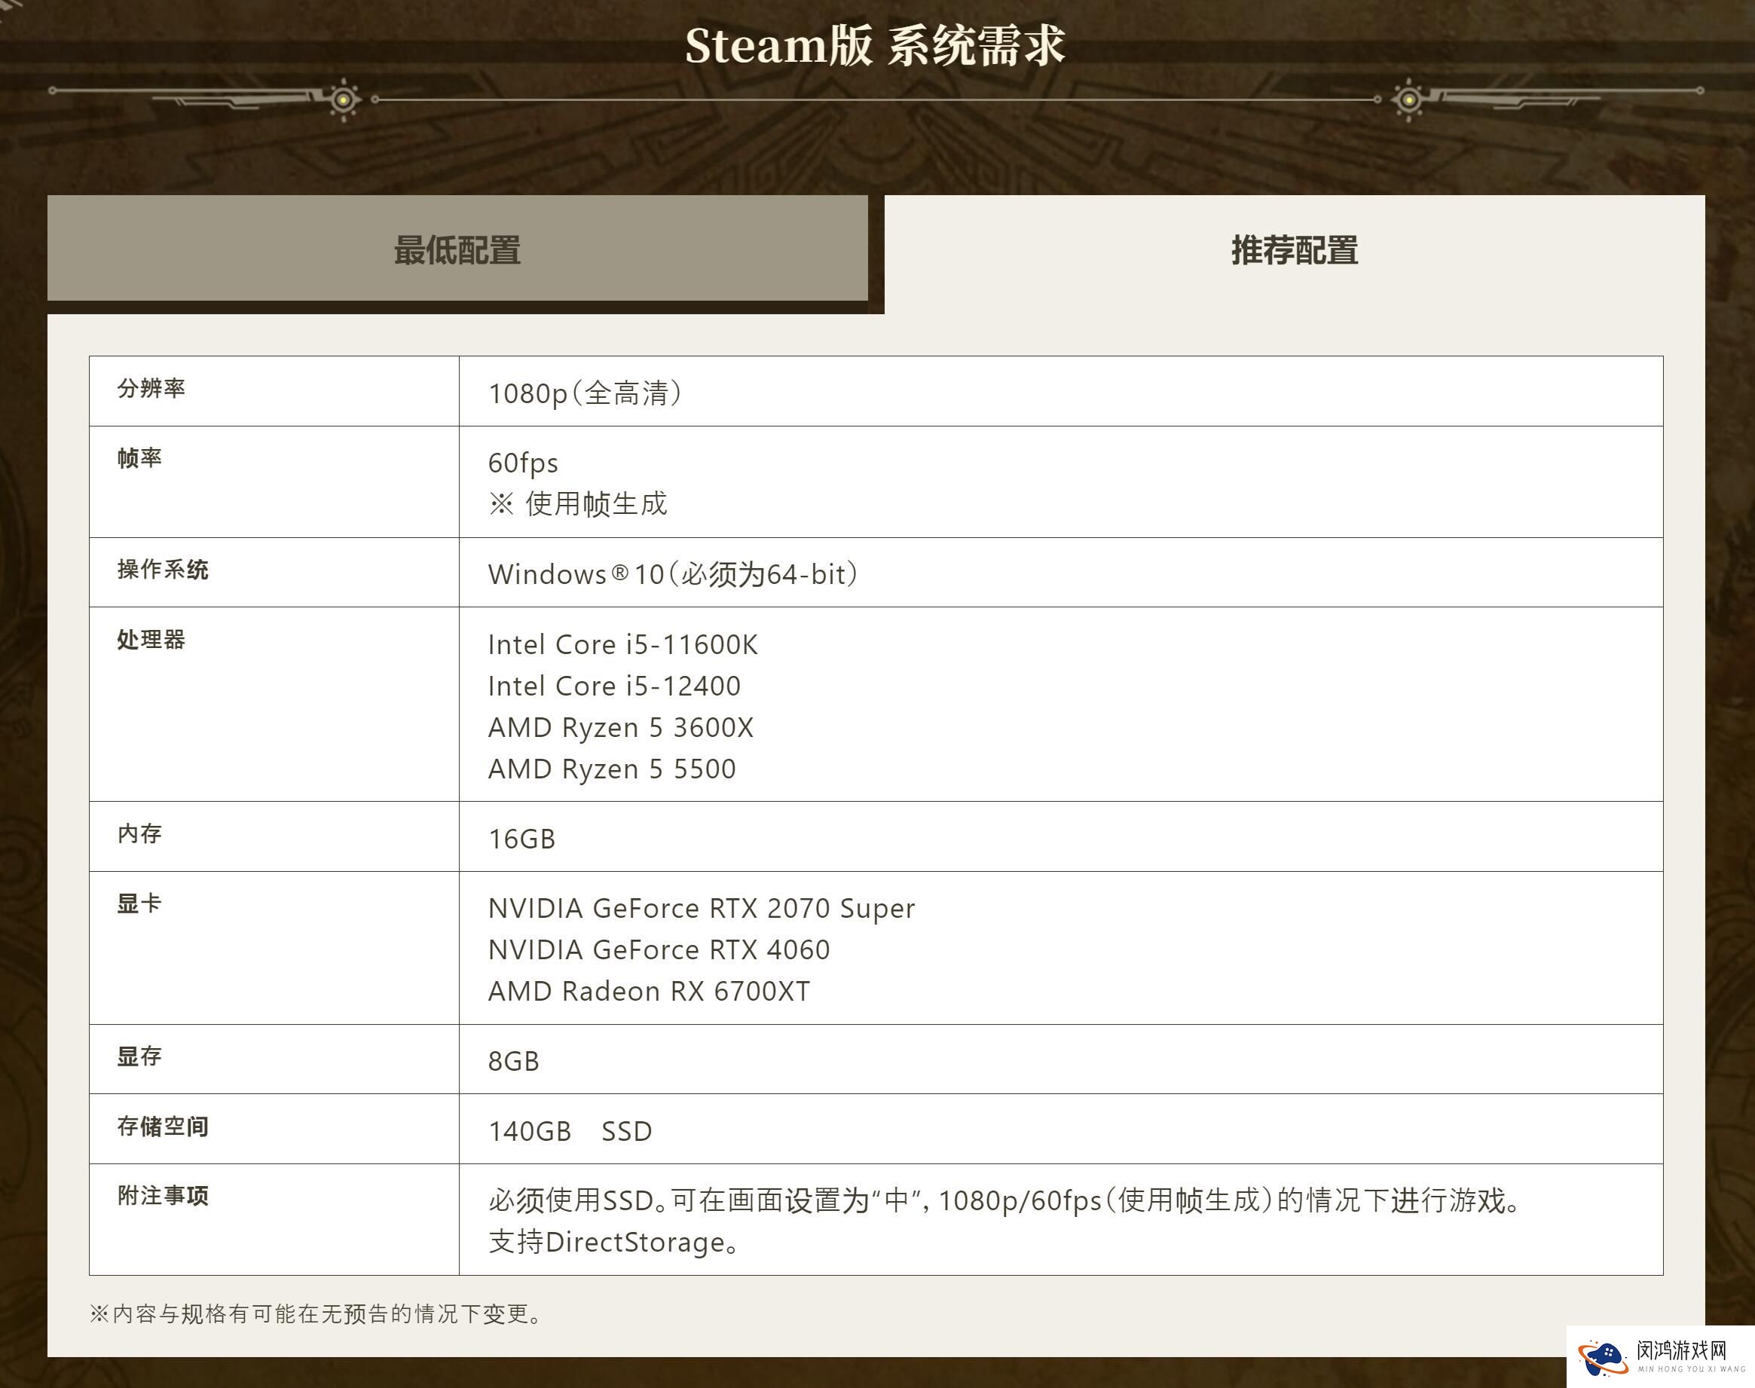Viewport: 1755px width, 1388px height.
Task: Click the 存储空间 row label
Action: click(163, 1127)
